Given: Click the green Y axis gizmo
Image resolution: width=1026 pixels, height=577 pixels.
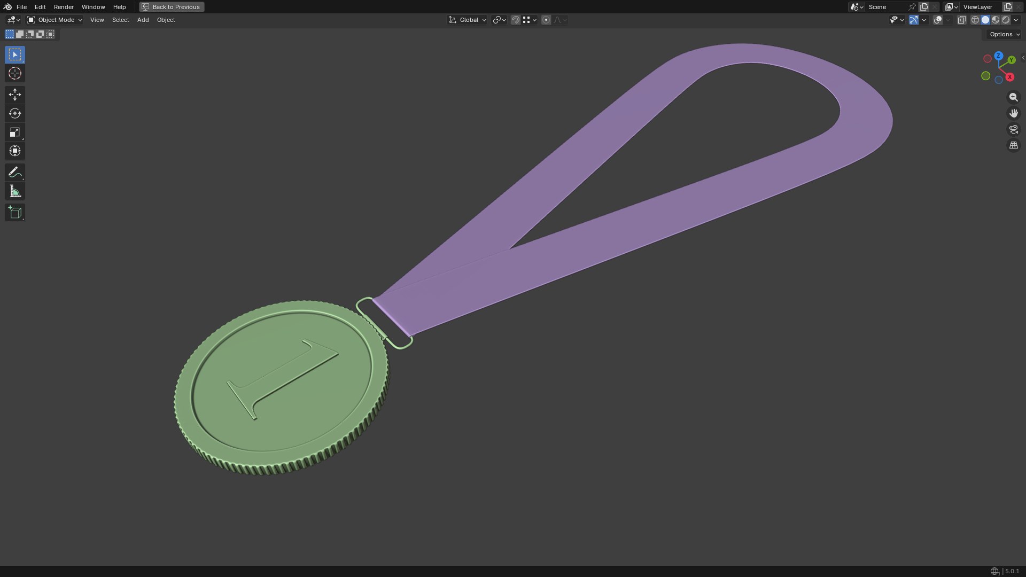Looking at the screenshot, I should pyautogui.click(x=1011, y=60).
